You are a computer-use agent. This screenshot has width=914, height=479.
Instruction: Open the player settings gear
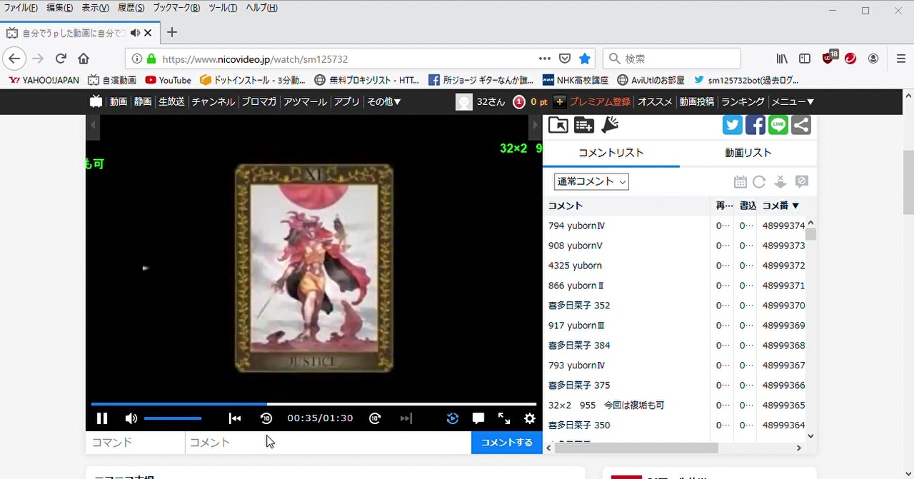(x=530, y=418)
